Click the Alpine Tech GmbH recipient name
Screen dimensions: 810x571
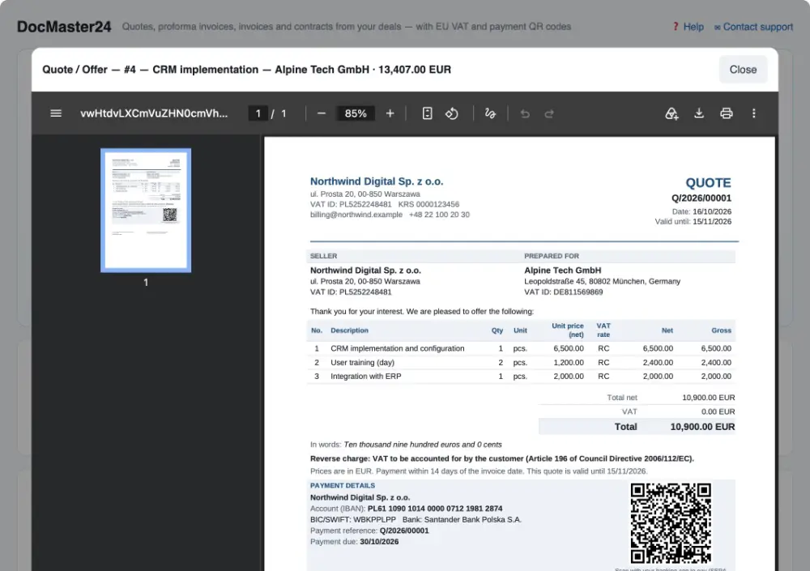pos(563,271)
